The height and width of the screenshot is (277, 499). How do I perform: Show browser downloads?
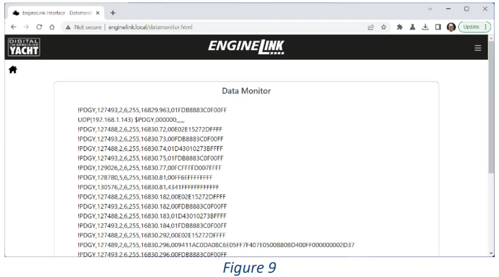click(x=425, y=27)
